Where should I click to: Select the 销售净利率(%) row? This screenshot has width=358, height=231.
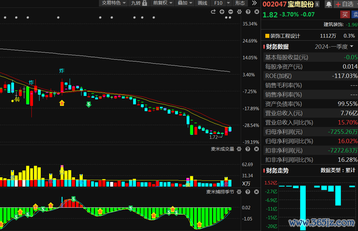coord(310,94)
